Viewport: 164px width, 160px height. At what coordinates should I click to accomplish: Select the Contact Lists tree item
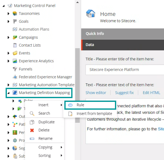30,45
